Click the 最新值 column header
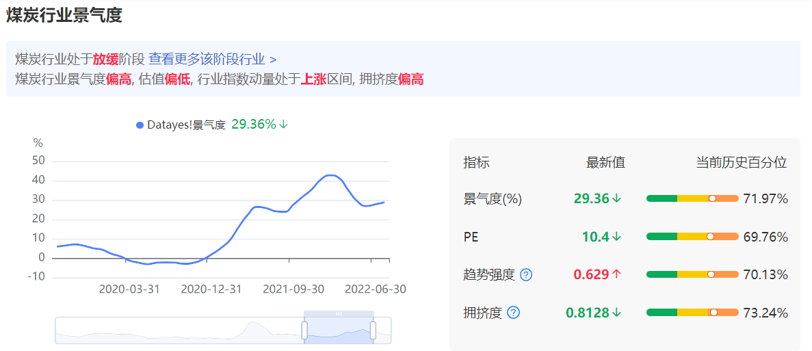This screenshot has width=812, height=351. [x=605, y=163]
